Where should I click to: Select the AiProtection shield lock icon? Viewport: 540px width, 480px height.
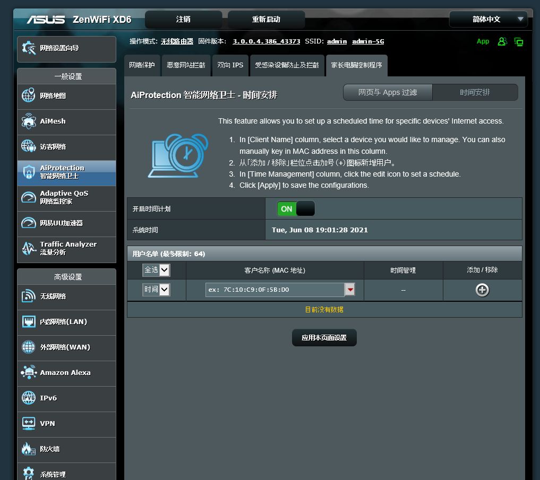tap(29, 172)
